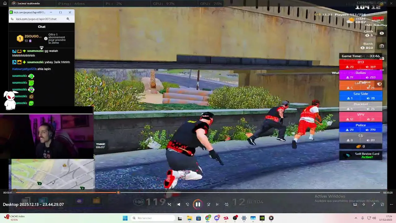Open NVIDIA app from taskbar

[262, 218]
